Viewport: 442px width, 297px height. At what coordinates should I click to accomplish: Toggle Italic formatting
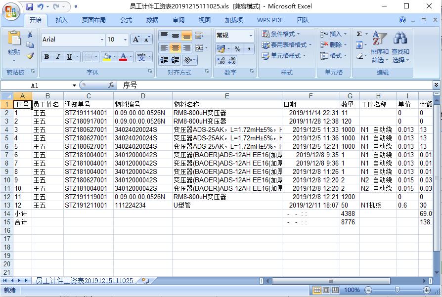58,57
